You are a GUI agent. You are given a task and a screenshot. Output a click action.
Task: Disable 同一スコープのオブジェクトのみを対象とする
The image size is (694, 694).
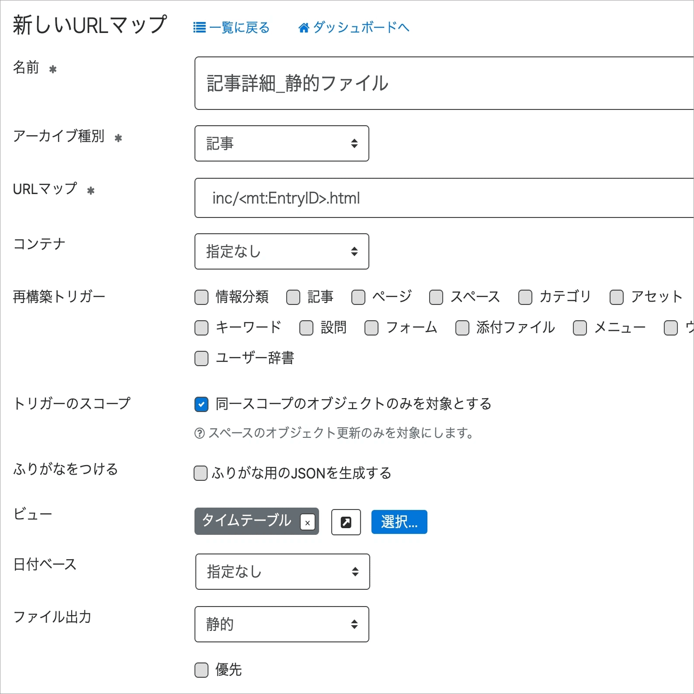pos(201,404)
